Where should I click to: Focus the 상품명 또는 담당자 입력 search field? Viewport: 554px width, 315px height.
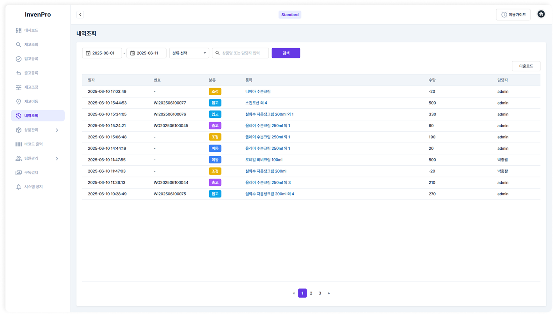click(240, 53)
